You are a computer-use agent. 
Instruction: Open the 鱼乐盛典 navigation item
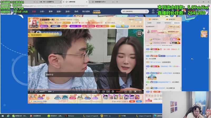click(86, 12)
